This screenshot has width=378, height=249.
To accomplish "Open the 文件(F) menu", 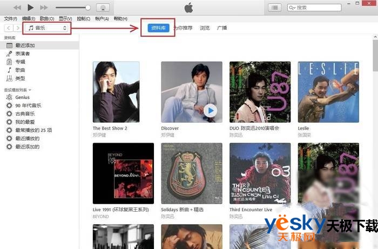I will tap(10, 18).
